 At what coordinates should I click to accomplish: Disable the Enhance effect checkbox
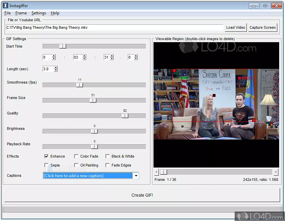click(46, 156)
